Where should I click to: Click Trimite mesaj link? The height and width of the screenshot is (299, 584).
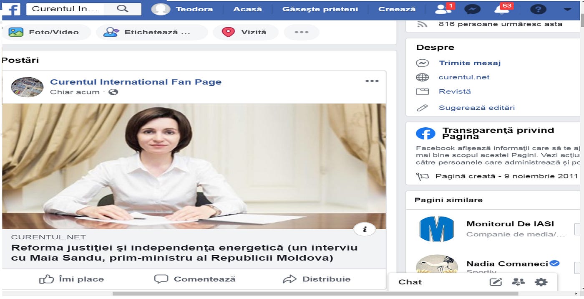click(470, 63)
